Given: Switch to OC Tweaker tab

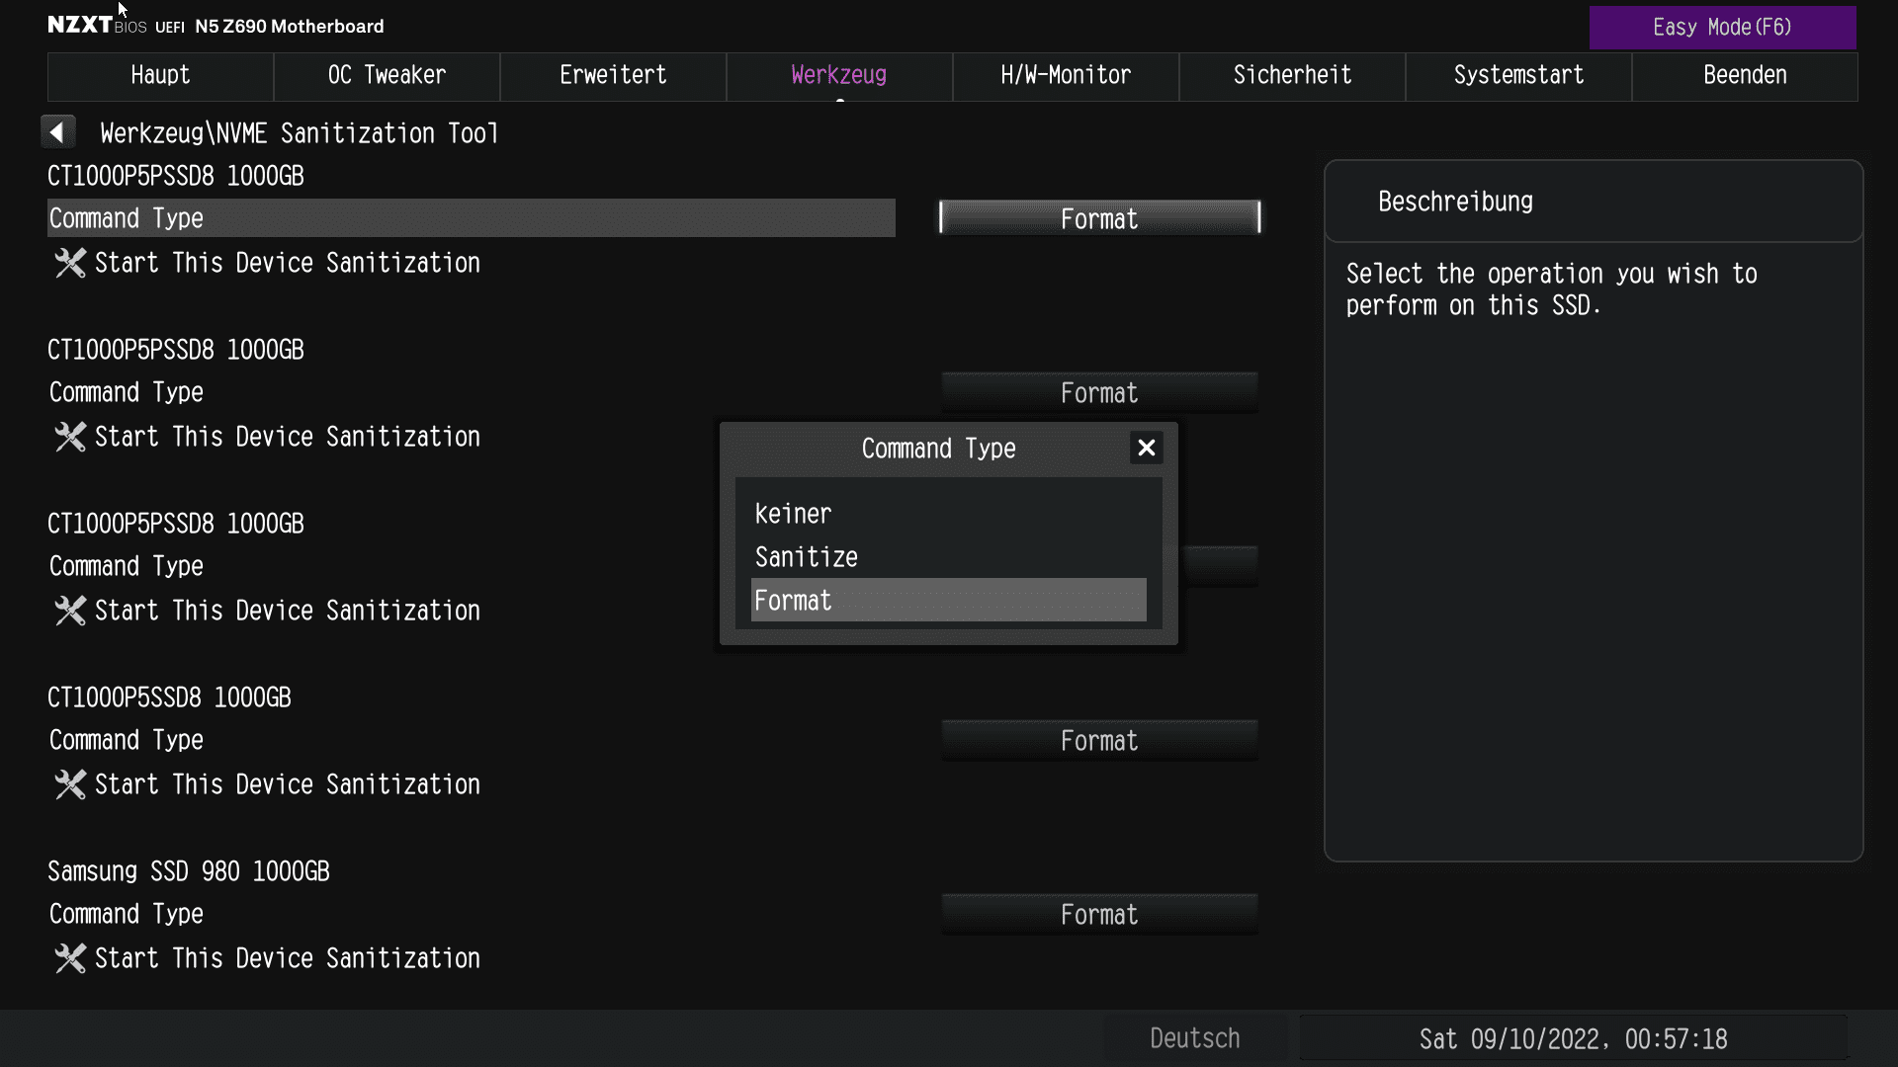Looking at the screenshot, I should click(387, 76).
